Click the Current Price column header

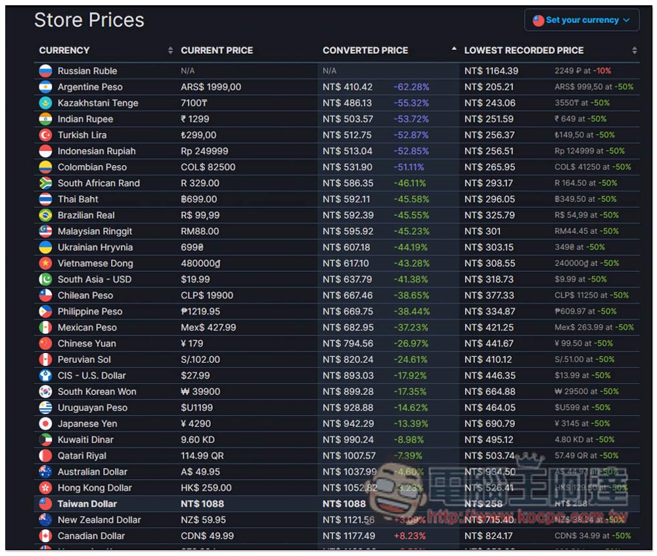217,51
